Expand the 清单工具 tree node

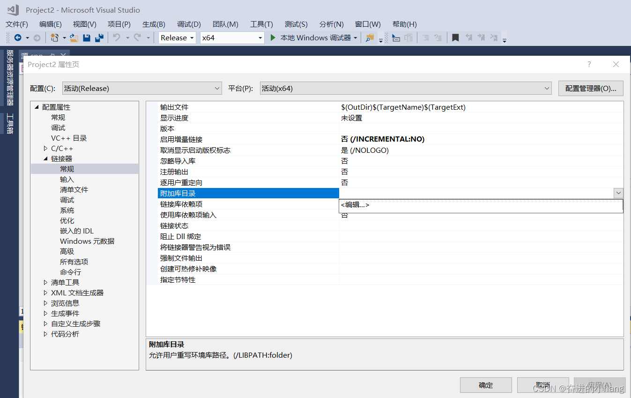tap(45, 283)
